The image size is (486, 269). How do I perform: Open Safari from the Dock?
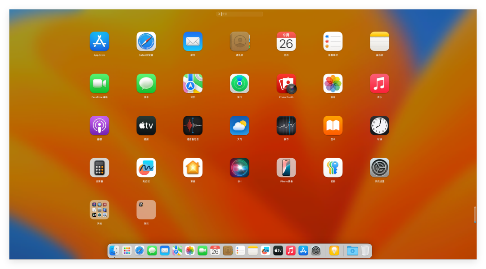(139, 251)
